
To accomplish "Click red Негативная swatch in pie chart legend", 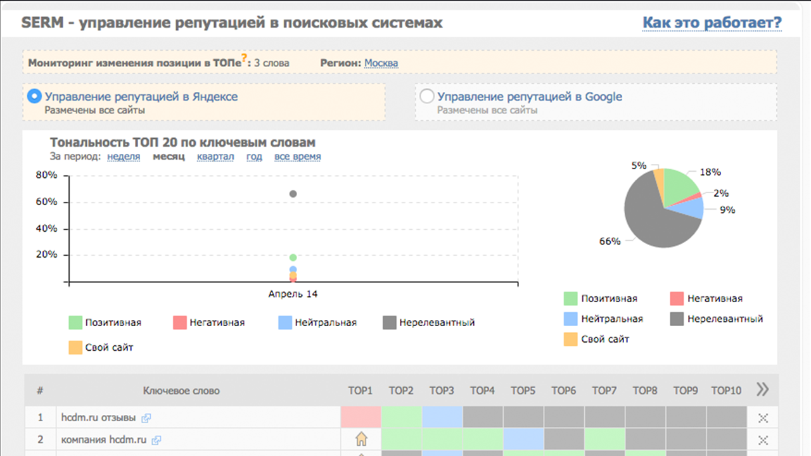I will pos(677,299).
